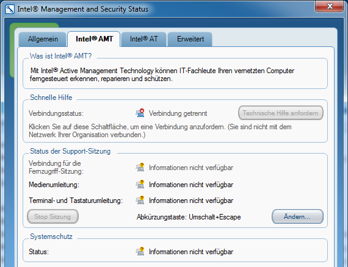
Task: Click the Was ist Intel AMT? heading
Action: pyautogui.click(x=60, y=56)
